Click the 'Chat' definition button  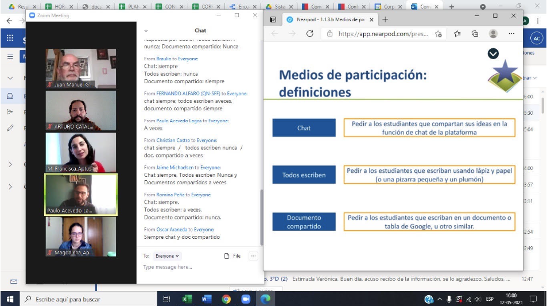tap(304, 128)
